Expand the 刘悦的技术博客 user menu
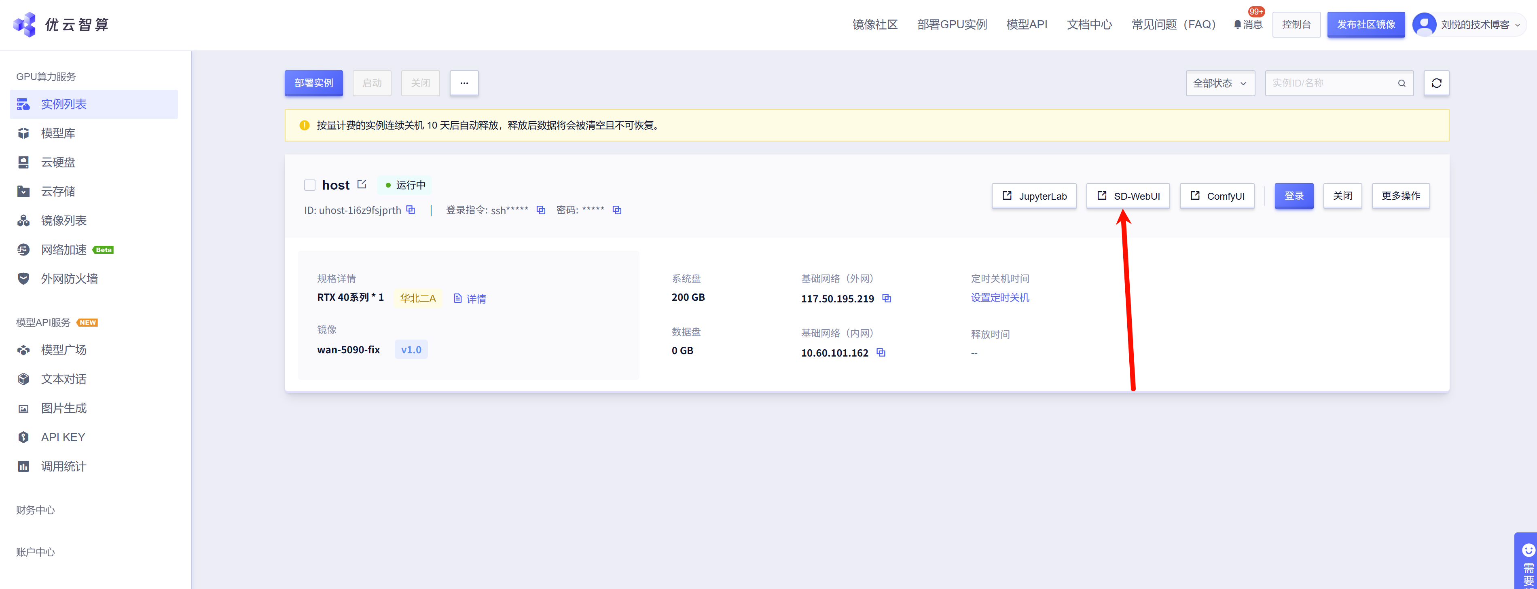The image size is (1537, 589). (1468, 24)
